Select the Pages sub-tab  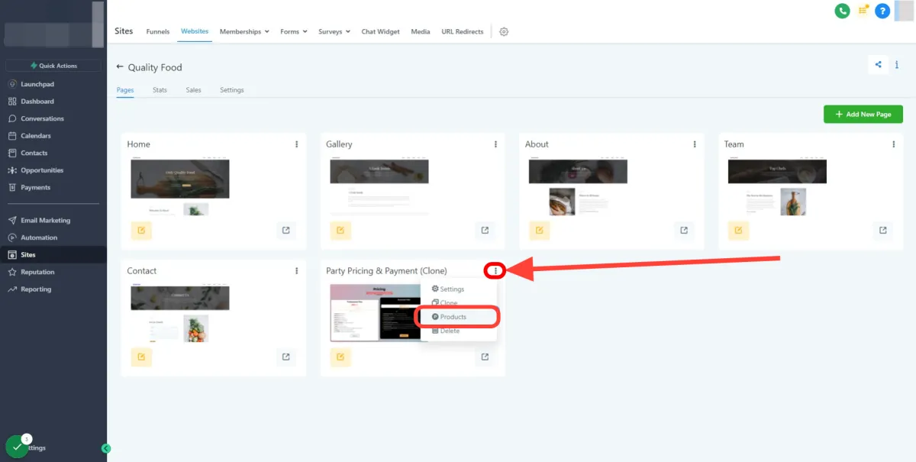click(125, 90)
